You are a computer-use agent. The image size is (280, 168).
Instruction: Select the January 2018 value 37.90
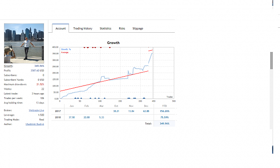(72, 117)
